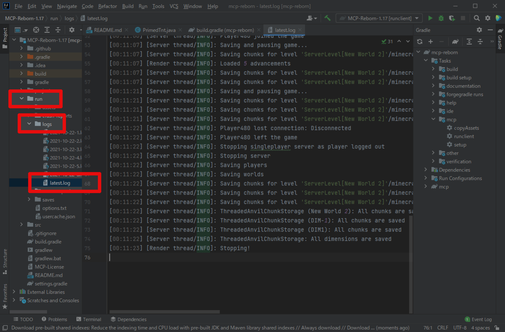This screenshot has width=505, height=332.
Task: Open the Refactor menu
Action: 108,6
